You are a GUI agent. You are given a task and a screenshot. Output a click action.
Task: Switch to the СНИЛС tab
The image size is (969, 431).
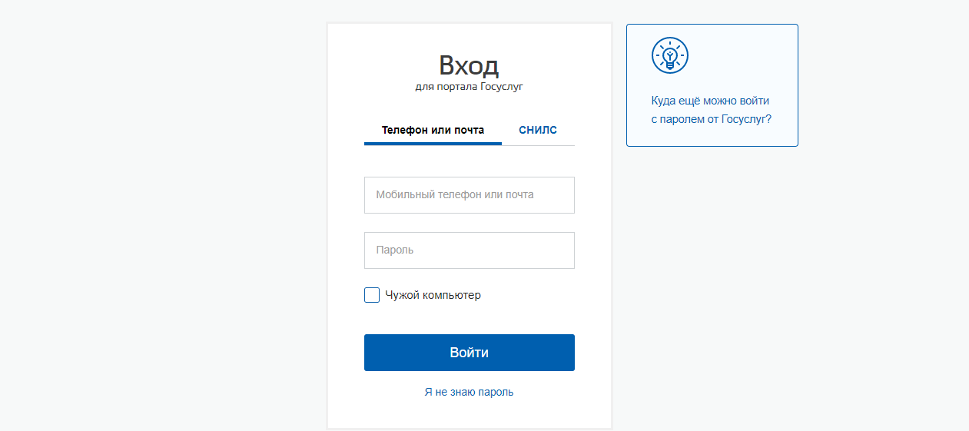point(538,130)
